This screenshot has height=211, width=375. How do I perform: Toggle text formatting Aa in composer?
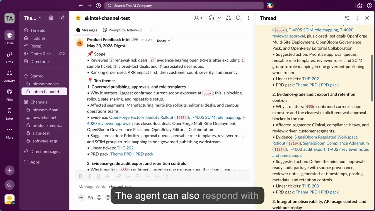pyautogui.click(x=90, y=197)
